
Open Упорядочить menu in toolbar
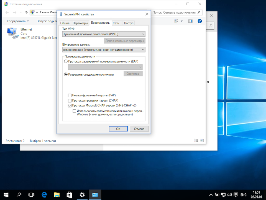point(18,21)
